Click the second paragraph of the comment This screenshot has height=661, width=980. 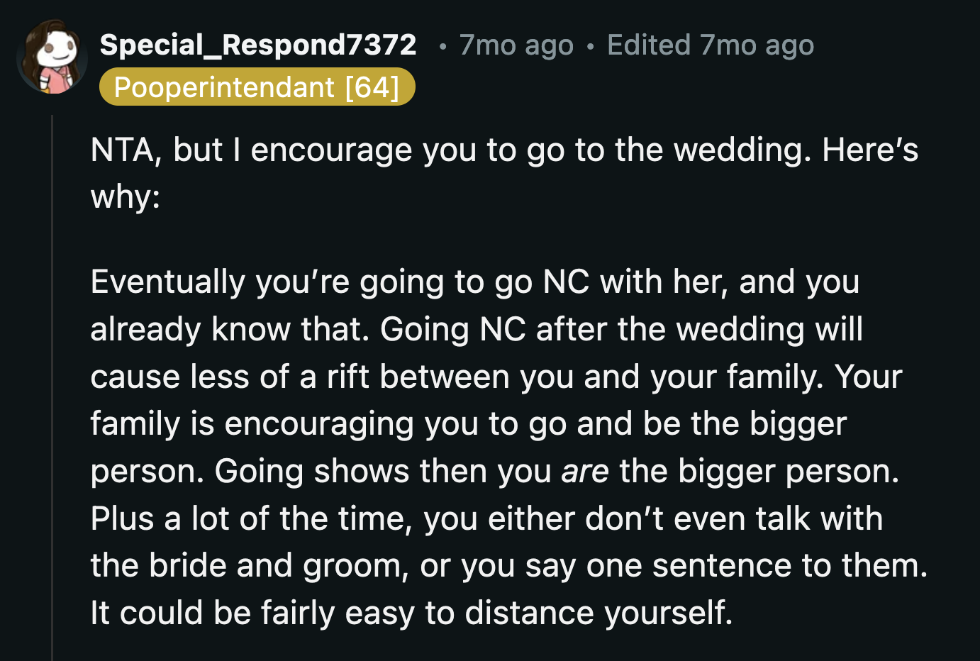tap(482, 447)
